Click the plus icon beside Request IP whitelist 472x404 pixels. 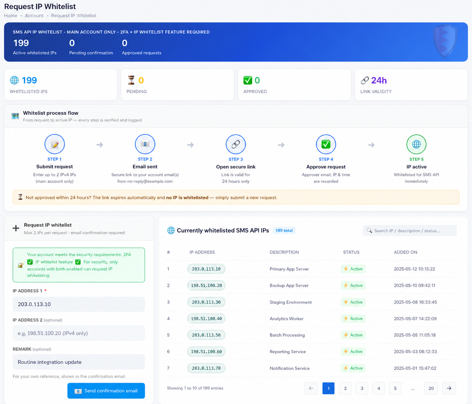click(16, 228)
